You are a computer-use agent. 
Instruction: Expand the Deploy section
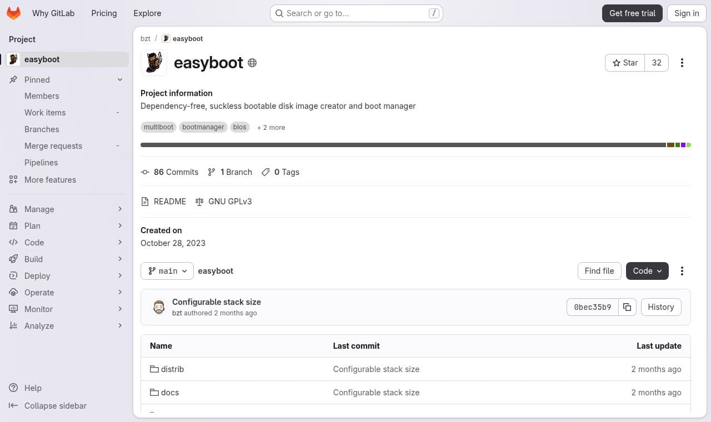click(67, 276)
